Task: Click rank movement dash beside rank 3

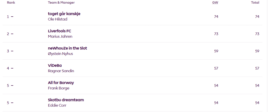Action: click(x=12, y=51)
